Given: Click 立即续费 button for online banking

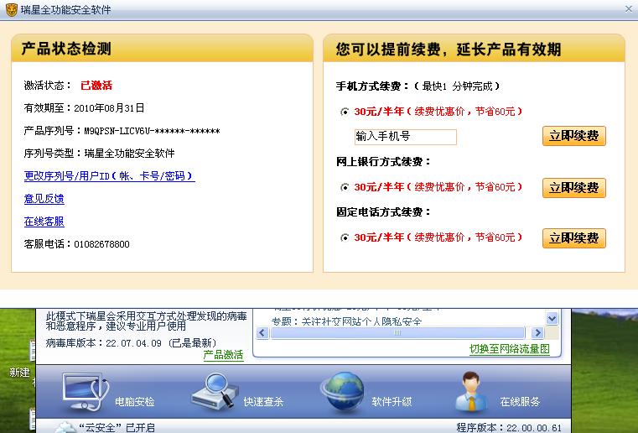Looking at the screenshot, I should coord(574,188).
